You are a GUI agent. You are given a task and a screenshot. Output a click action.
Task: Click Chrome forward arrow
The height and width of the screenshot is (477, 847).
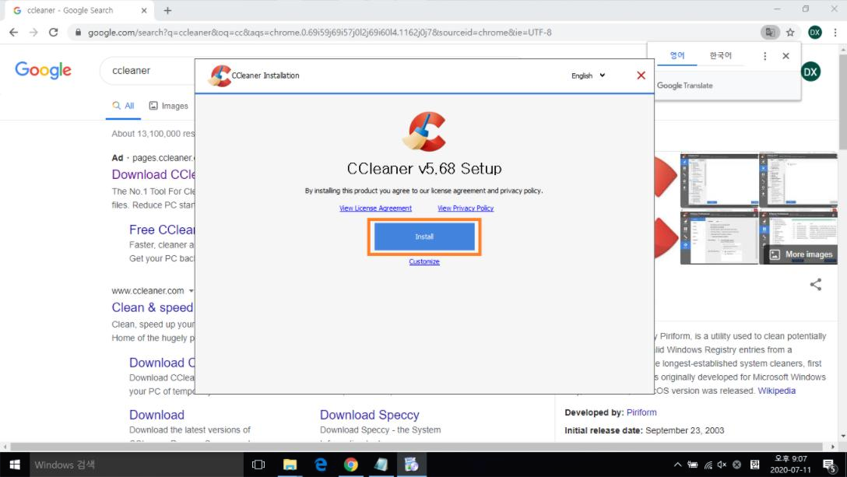pyautogui.click(x=33, y=33)
